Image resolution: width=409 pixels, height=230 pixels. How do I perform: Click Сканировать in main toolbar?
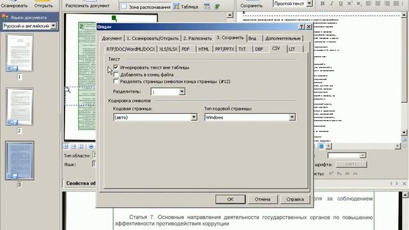14,5
